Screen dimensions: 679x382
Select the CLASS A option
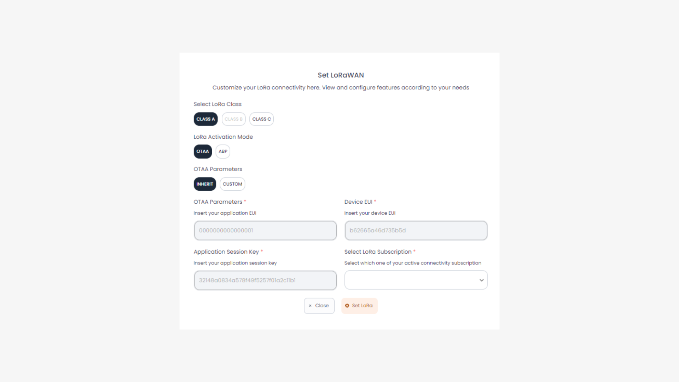pyautogui.click(x=205, y=119)
